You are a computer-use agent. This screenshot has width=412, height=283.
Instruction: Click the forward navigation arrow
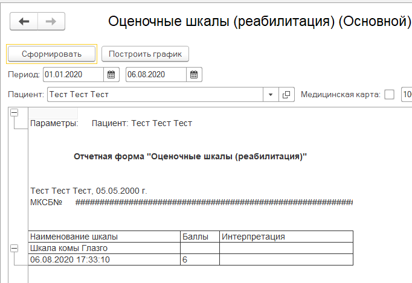click(51, 22)
